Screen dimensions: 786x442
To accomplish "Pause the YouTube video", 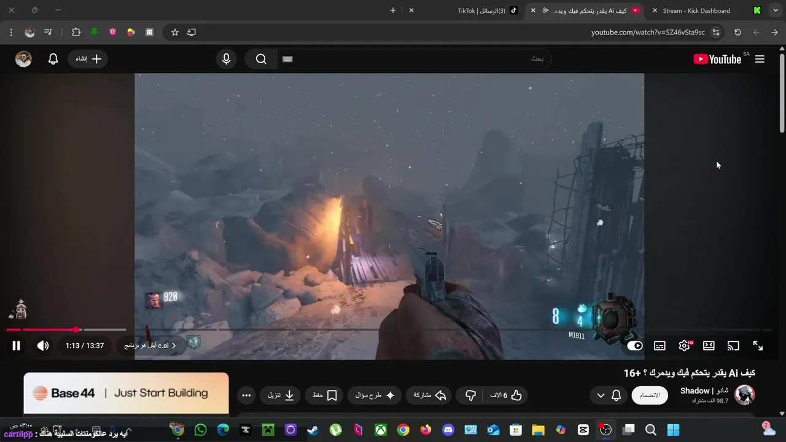I will tap(17, 346).
